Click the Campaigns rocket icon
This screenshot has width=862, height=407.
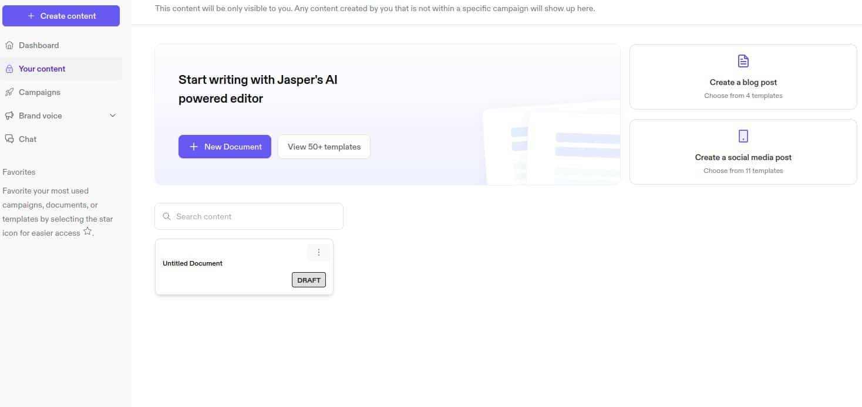click(9, 92)
